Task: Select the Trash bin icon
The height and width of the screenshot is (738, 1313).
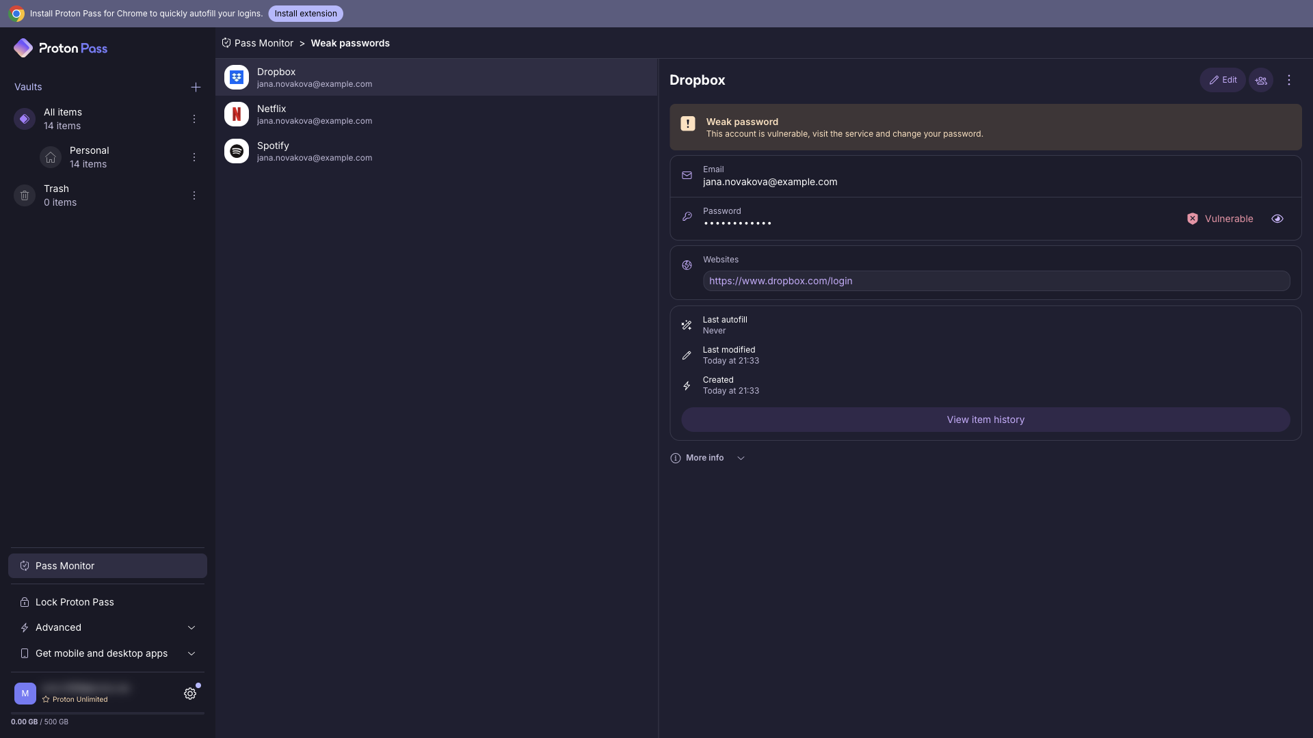Action: click(x=25, y=195)
